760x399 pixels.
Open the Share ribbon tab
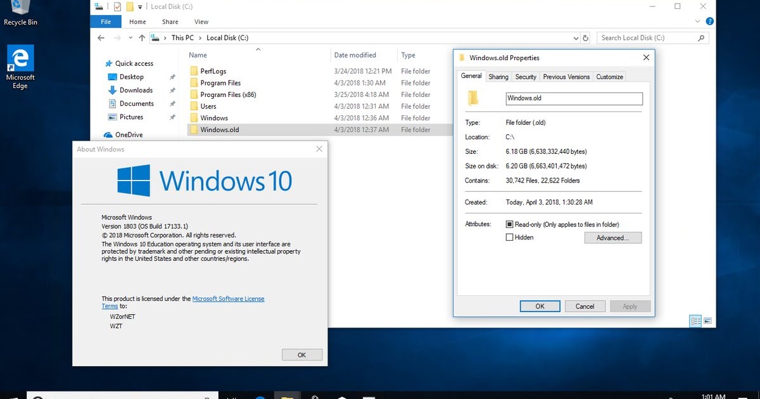(170, 22)
